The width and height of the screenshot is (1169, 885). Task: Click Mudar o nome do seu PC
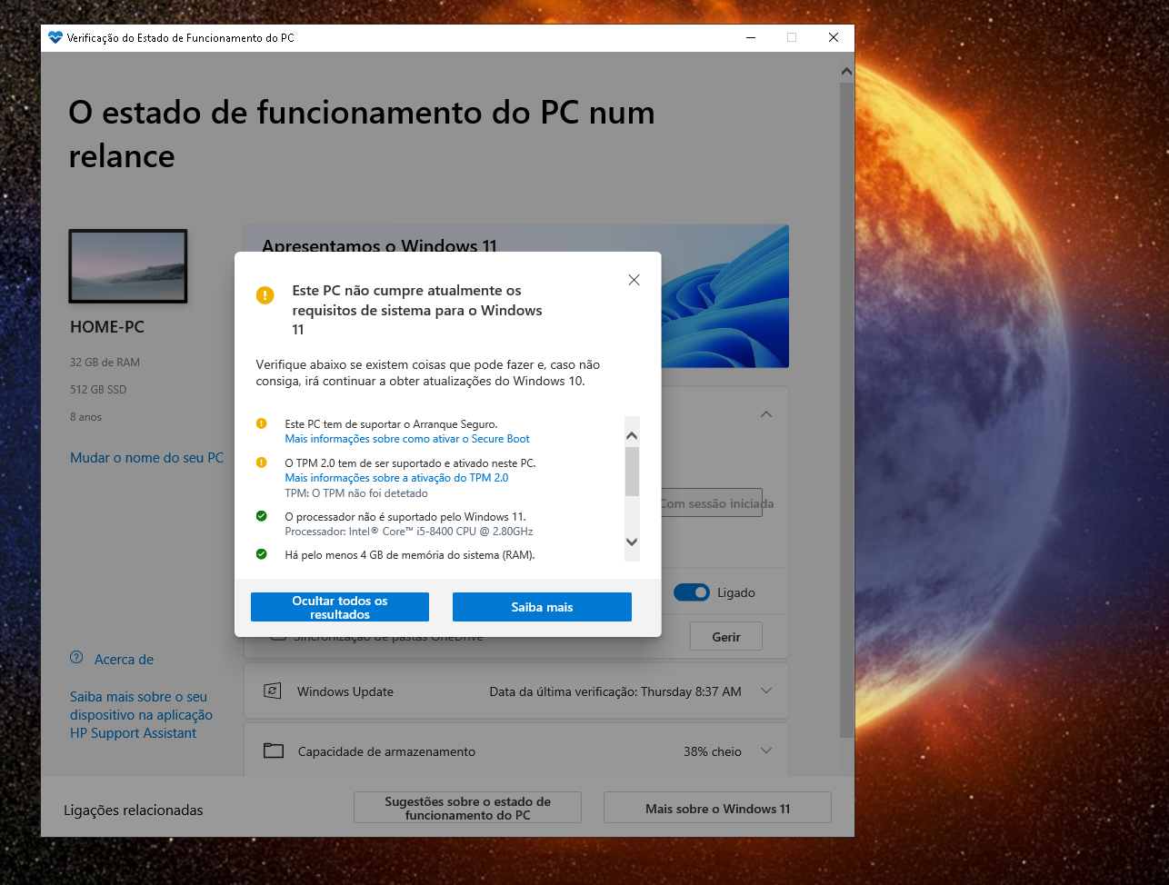pos(146,457)
